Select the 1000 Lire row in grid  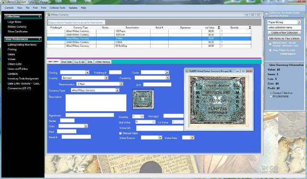tap(149, 35)
